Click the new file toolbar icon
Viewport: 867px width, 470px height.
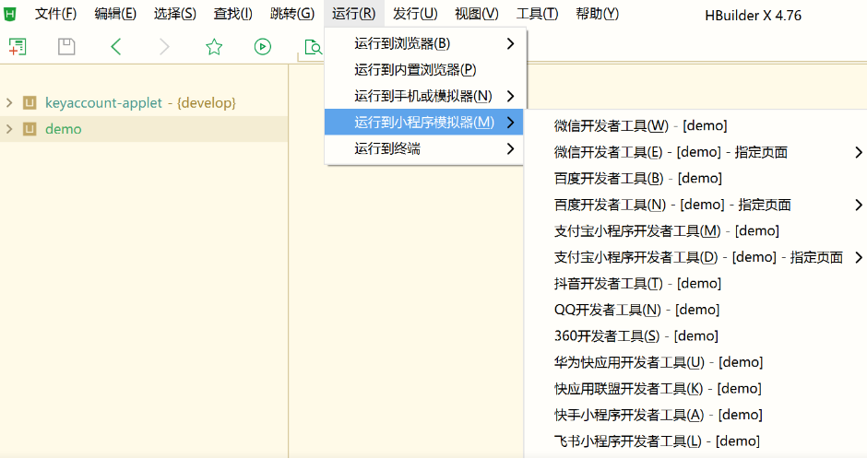click(18, 47)
